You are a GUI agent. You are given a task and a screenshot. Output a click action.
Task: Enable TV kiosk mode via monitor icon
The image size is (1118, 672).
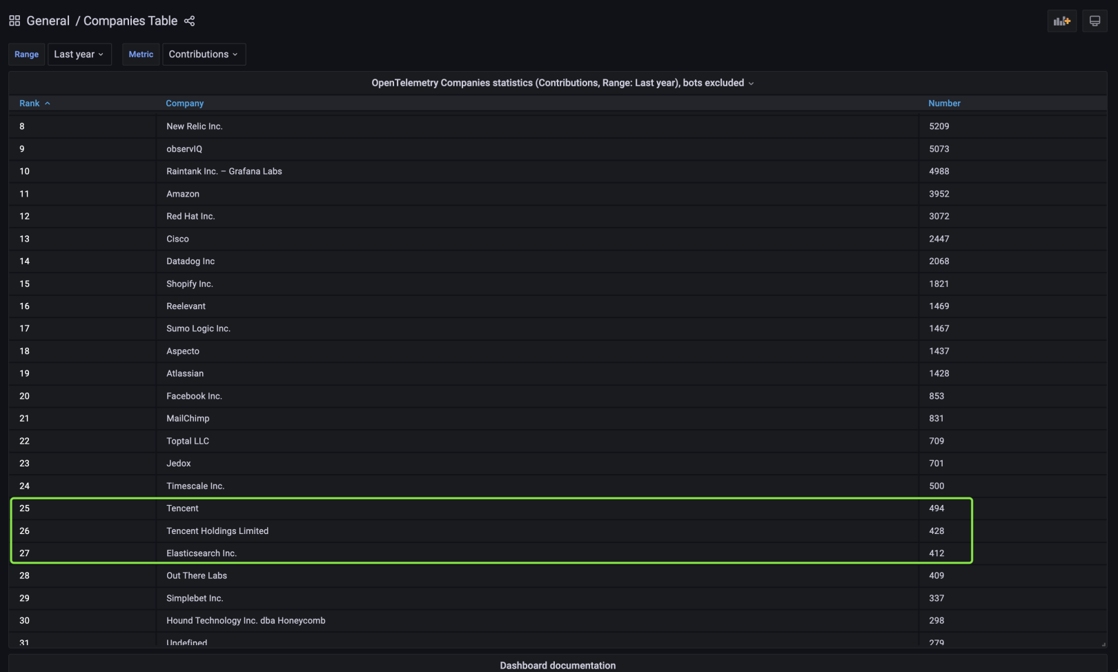click(1094, 21)
